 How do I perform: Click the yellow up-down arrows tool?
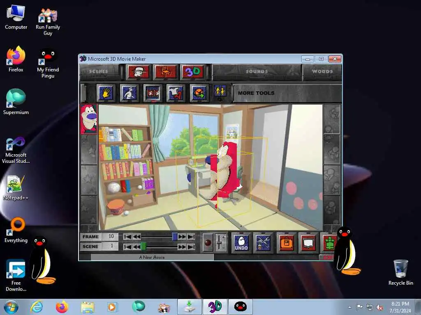click(x=220, y=91)
